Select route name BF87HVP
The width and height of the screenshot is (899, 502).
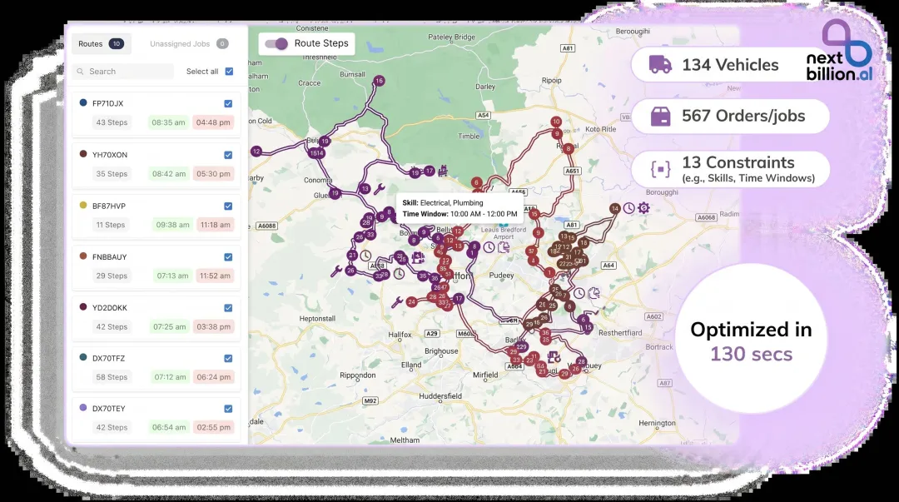point(109,206)
